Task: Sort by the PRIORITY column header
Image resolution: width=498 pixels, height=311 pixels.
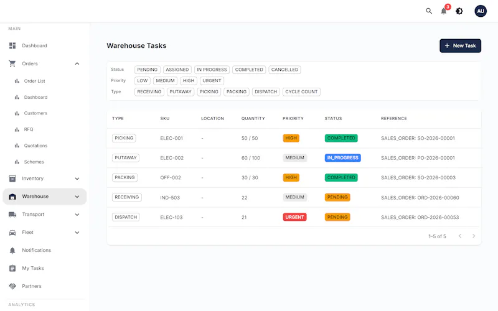Action: (x=293, y=118)
